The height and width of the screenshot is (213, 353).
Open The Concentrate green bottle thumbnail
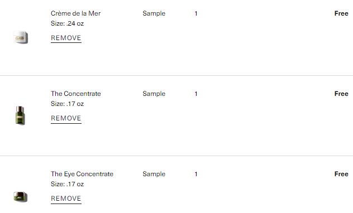point(20,115)
